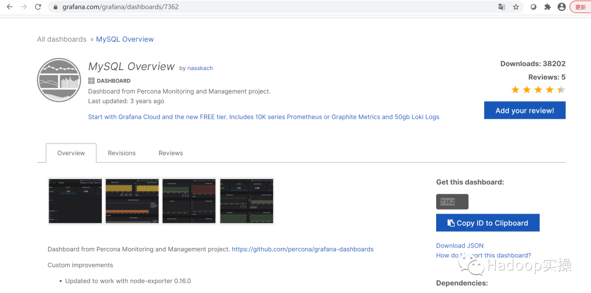Go forward with the browser forward arrow
This screenshot has height=293, width=591.
click(24, 7)
